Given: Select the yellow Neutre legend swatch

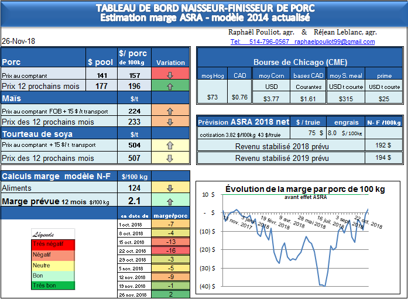Looking at the screenshot, I should pyautogui.click(x=53, y=264).
